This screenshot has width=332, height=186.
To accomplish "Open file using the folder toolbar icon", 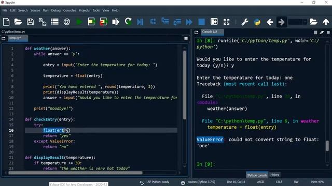I will pos(18,22).
